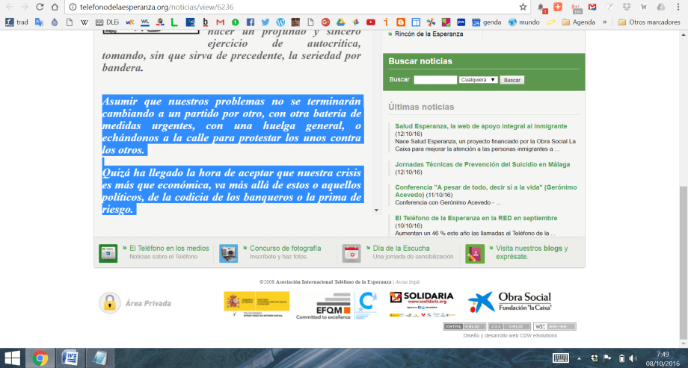The image size is (688, 368).
Task: Open 'El Teléfono de la Esperanza en la RED' news
Action: pyautogui.click(x=476, y=218)
